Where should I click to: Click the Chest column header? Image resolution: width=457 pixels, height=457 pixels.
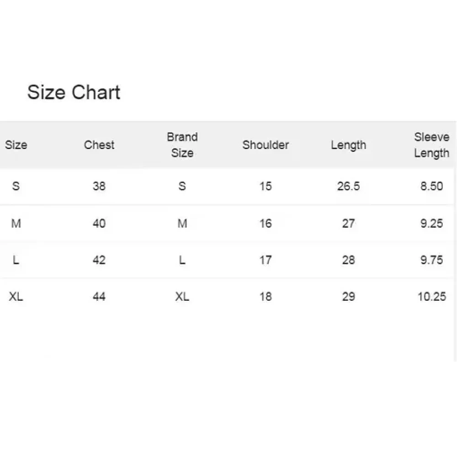click(x=99, y=145)
